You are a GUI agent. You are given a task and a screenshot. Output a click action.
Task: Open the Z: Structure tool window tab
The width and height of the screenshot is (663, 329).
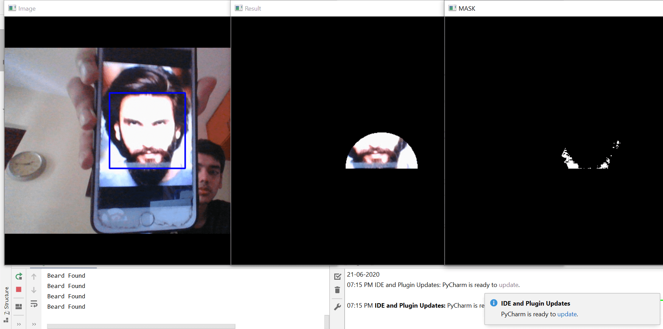point(6,301)
